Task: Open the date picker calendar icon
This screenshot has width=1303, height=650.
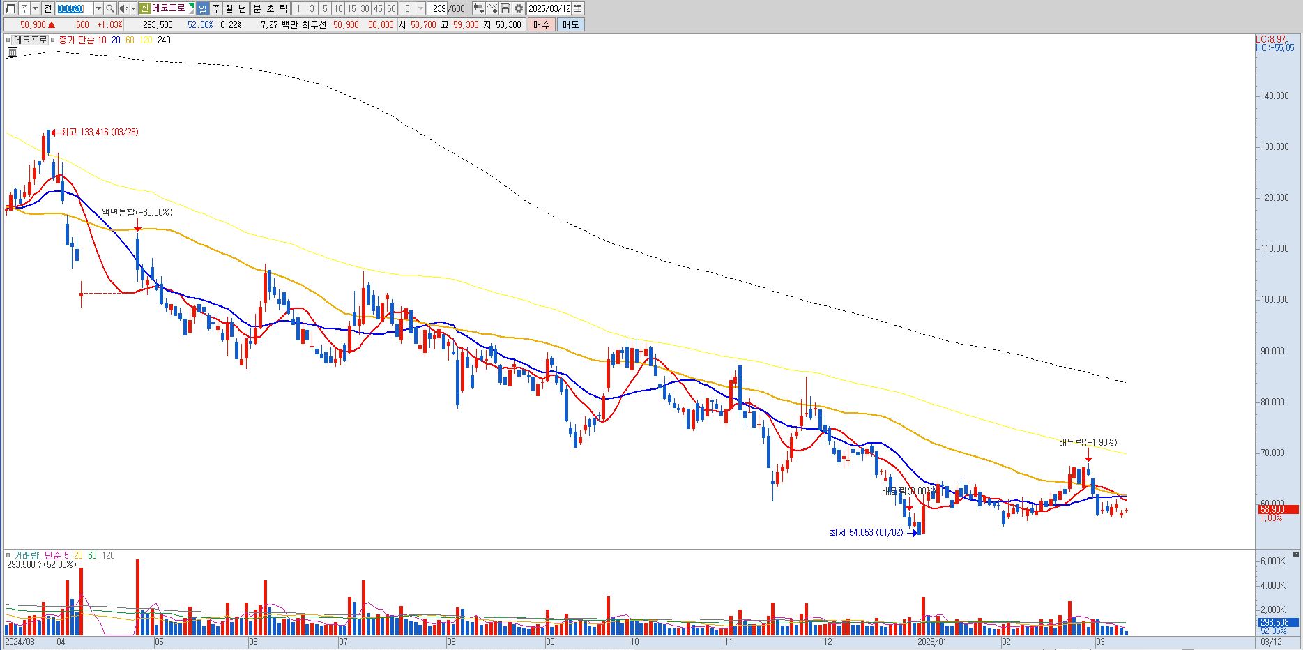Action: [578, 8]
